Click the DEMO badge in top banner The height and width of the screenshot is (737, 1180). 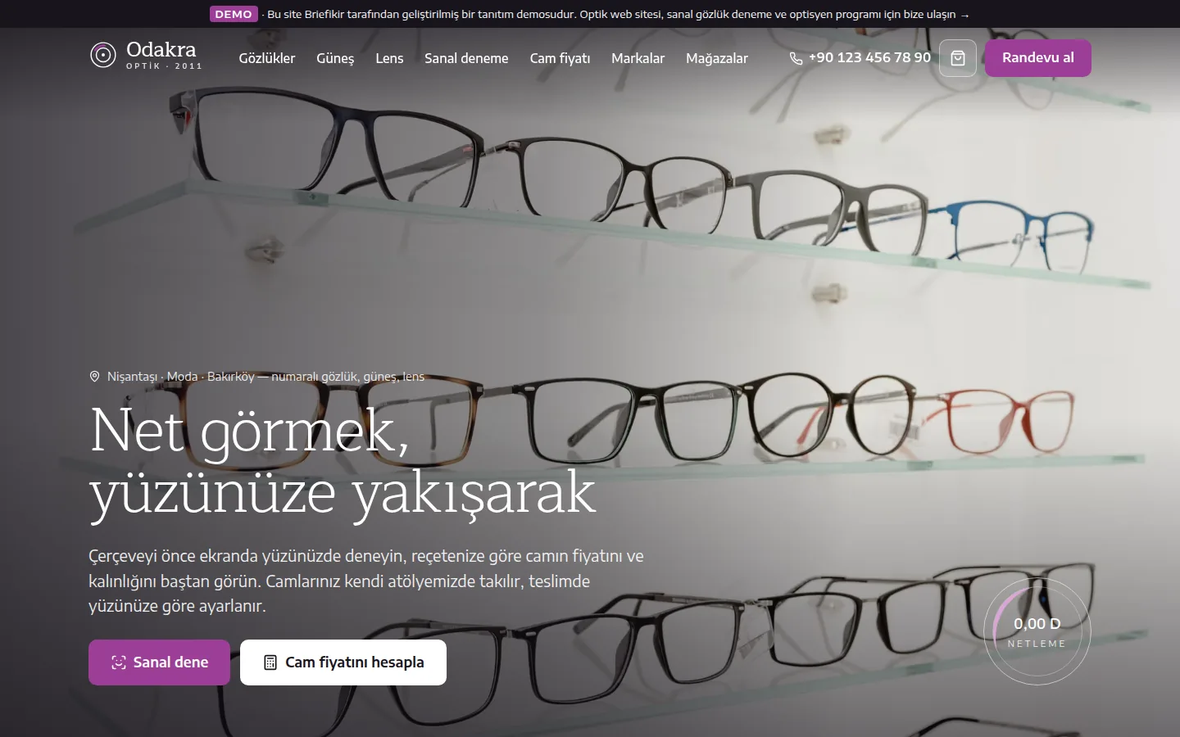234,14
